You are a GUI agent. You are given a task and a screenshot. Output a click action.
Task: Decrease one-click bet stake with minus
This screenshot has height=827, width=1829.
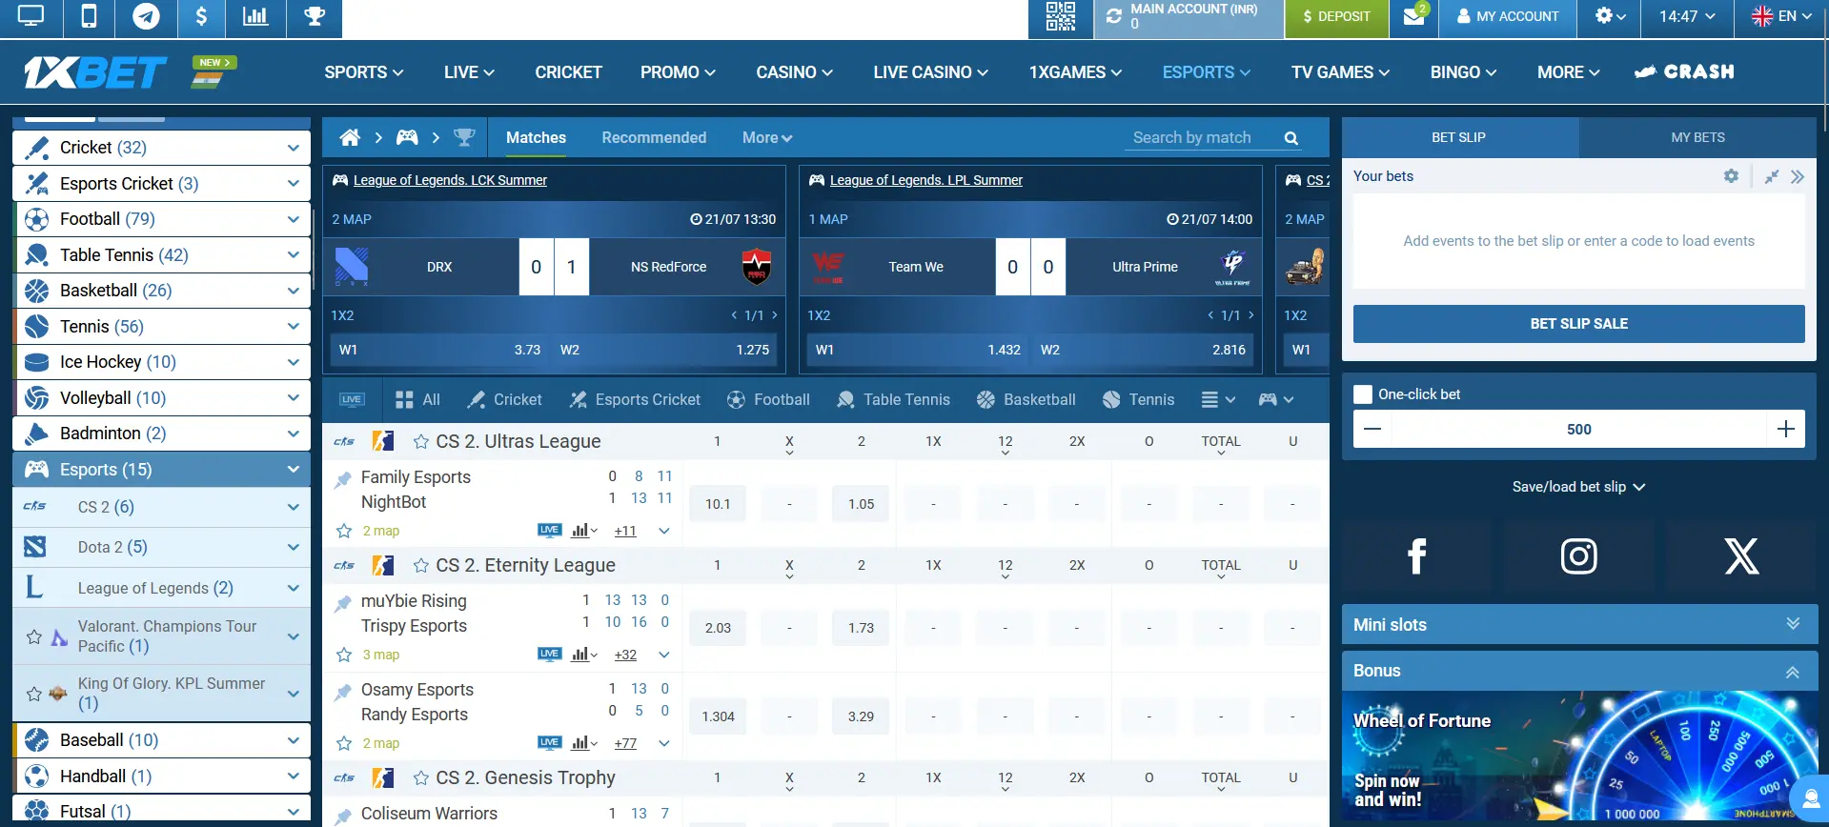1372,430
